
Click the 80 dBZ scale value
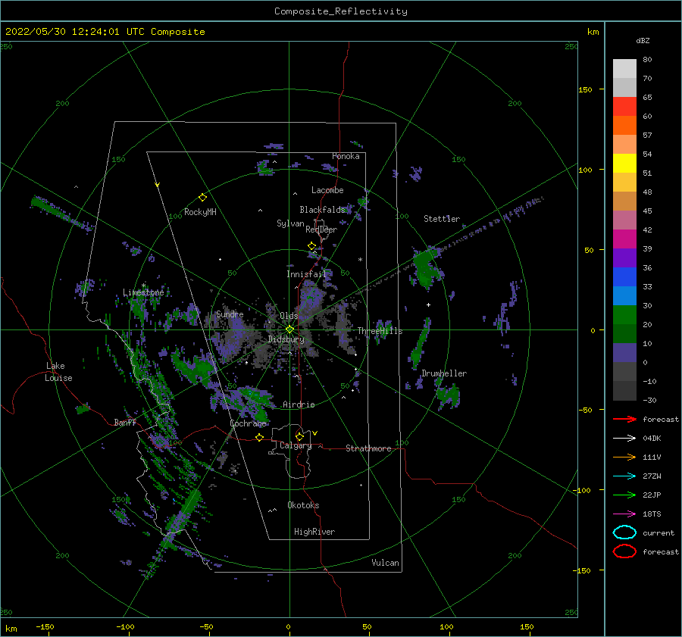[x=647, y=60]
